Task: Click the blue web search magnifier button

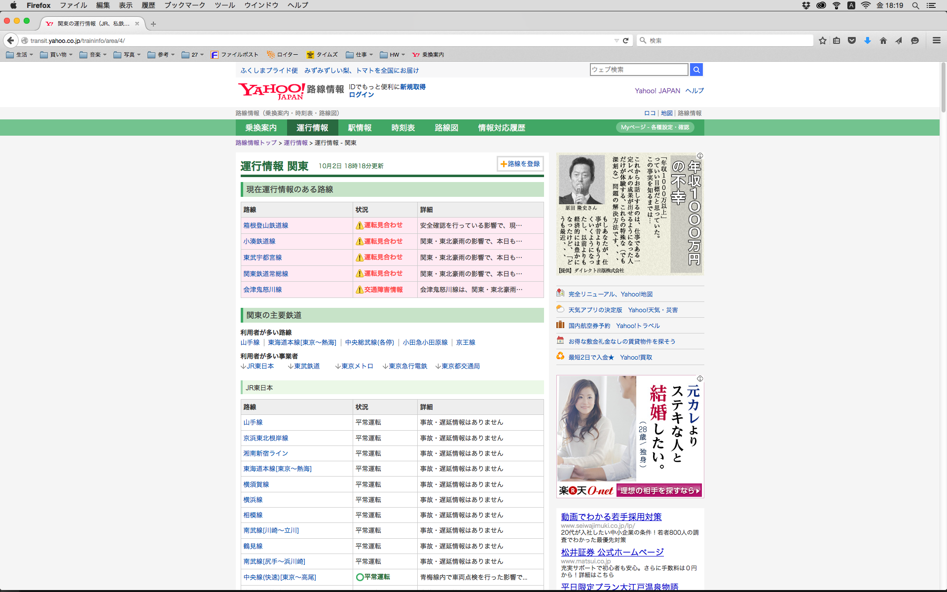Action: point(696,70)
